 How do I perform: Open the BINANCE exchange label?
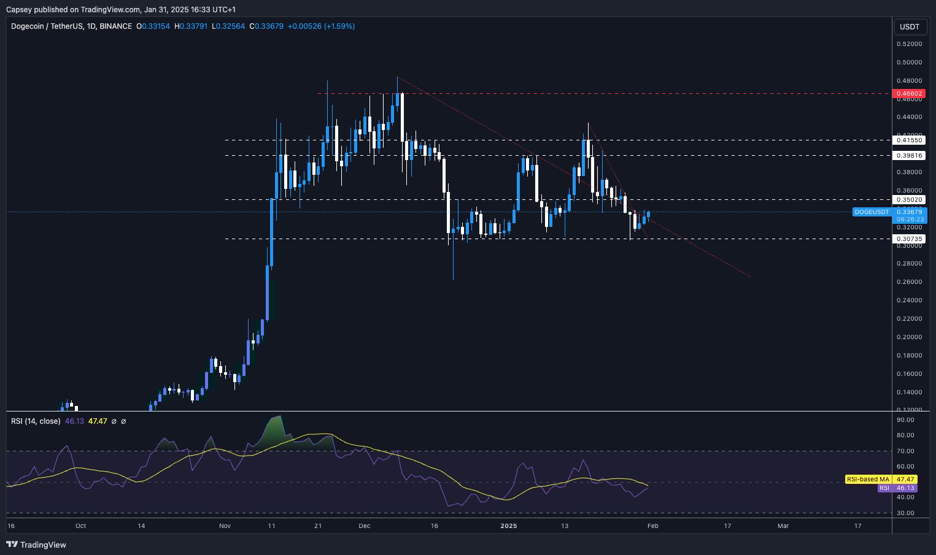pyautogui.click(x=116, y=26)
